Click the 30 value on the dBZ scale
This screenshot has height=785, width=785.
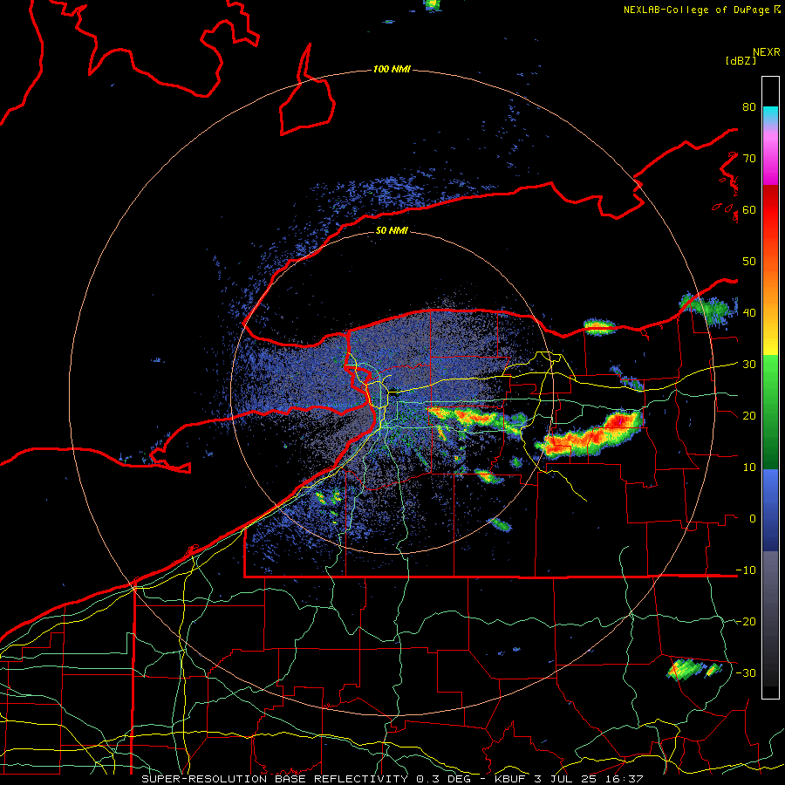[x=749, y=364]
